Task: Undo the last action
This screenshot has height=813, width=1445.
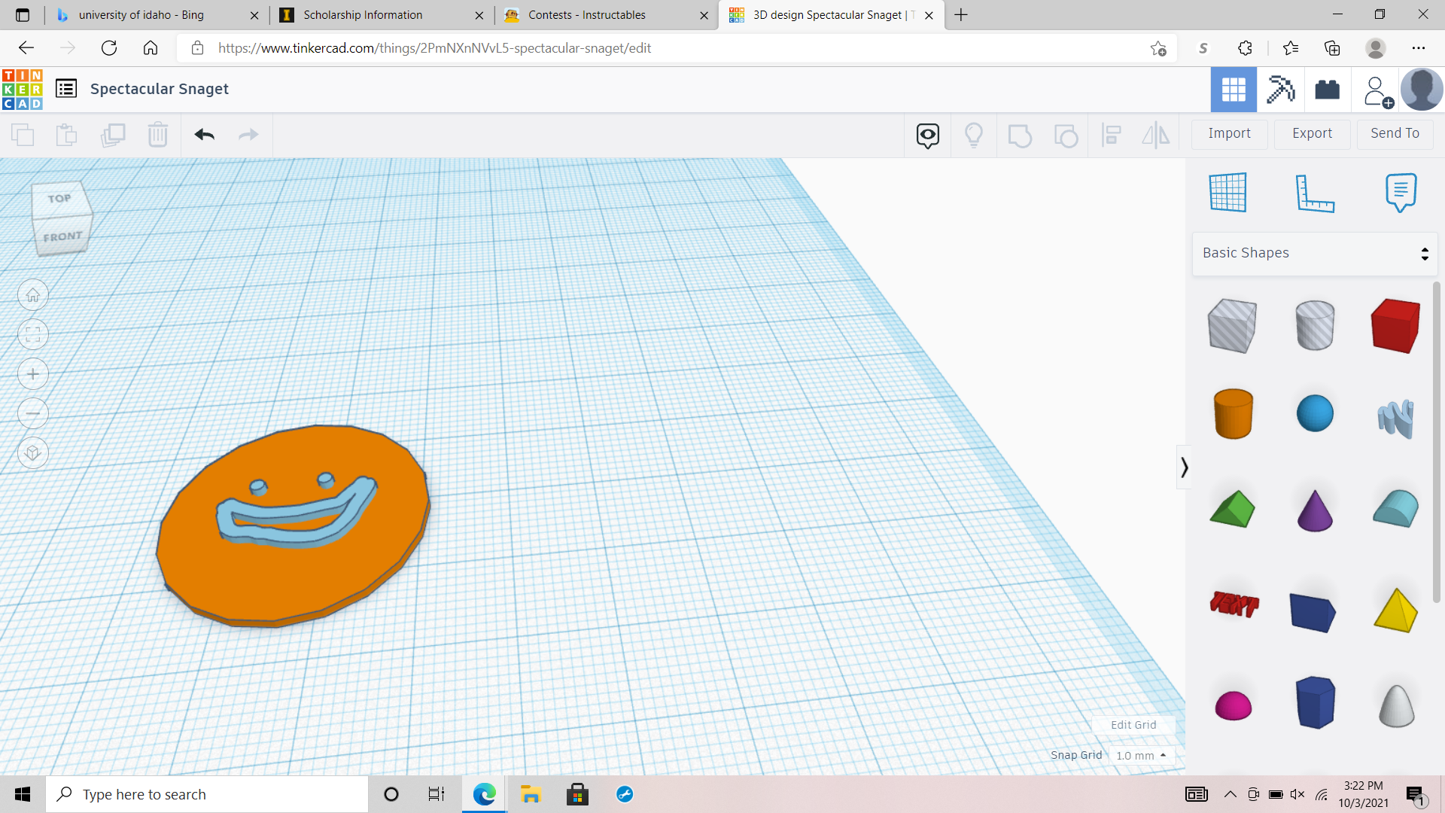Action: pos(205,135)
